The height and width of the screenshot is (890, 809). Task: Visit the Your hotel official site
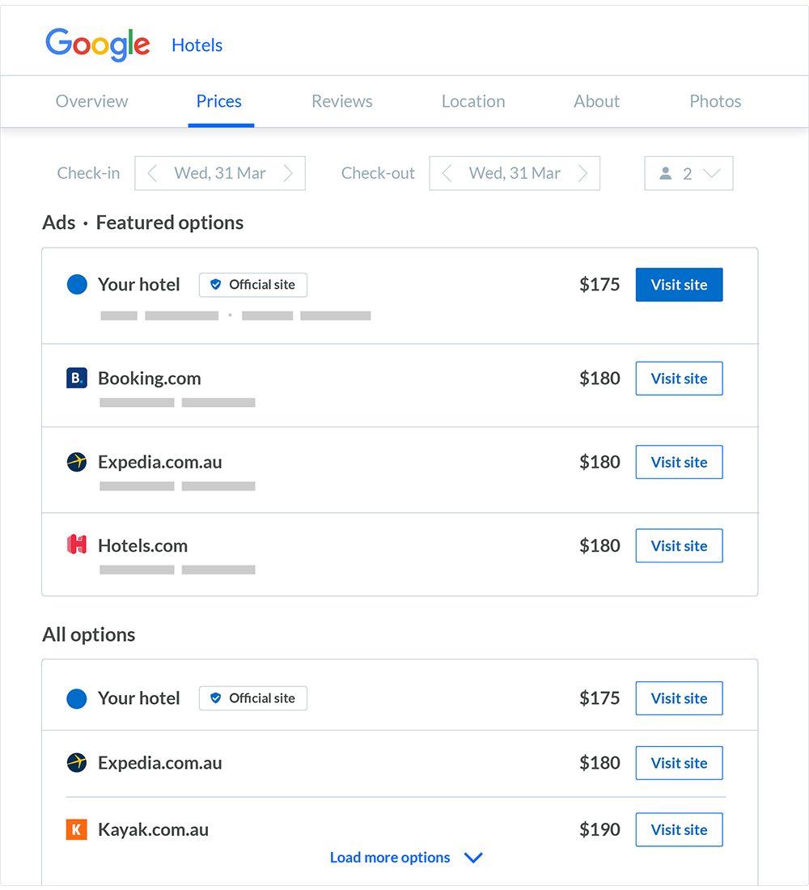[679, 285]
